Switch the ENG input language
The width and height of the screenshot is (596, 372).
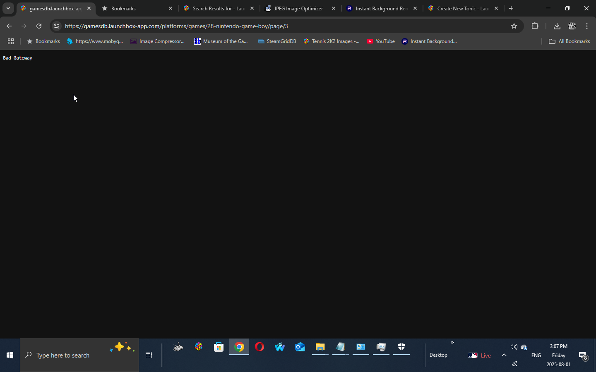pyautogui.click(x=536, y=355)
